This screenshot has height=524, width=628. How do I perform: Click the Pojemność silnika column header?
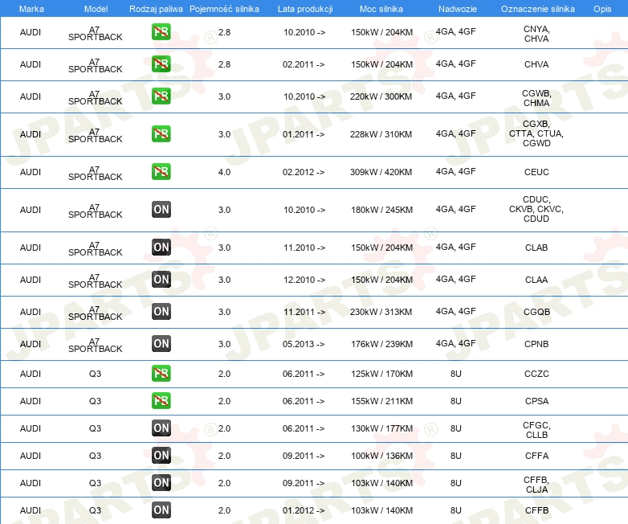coord(224,9)
